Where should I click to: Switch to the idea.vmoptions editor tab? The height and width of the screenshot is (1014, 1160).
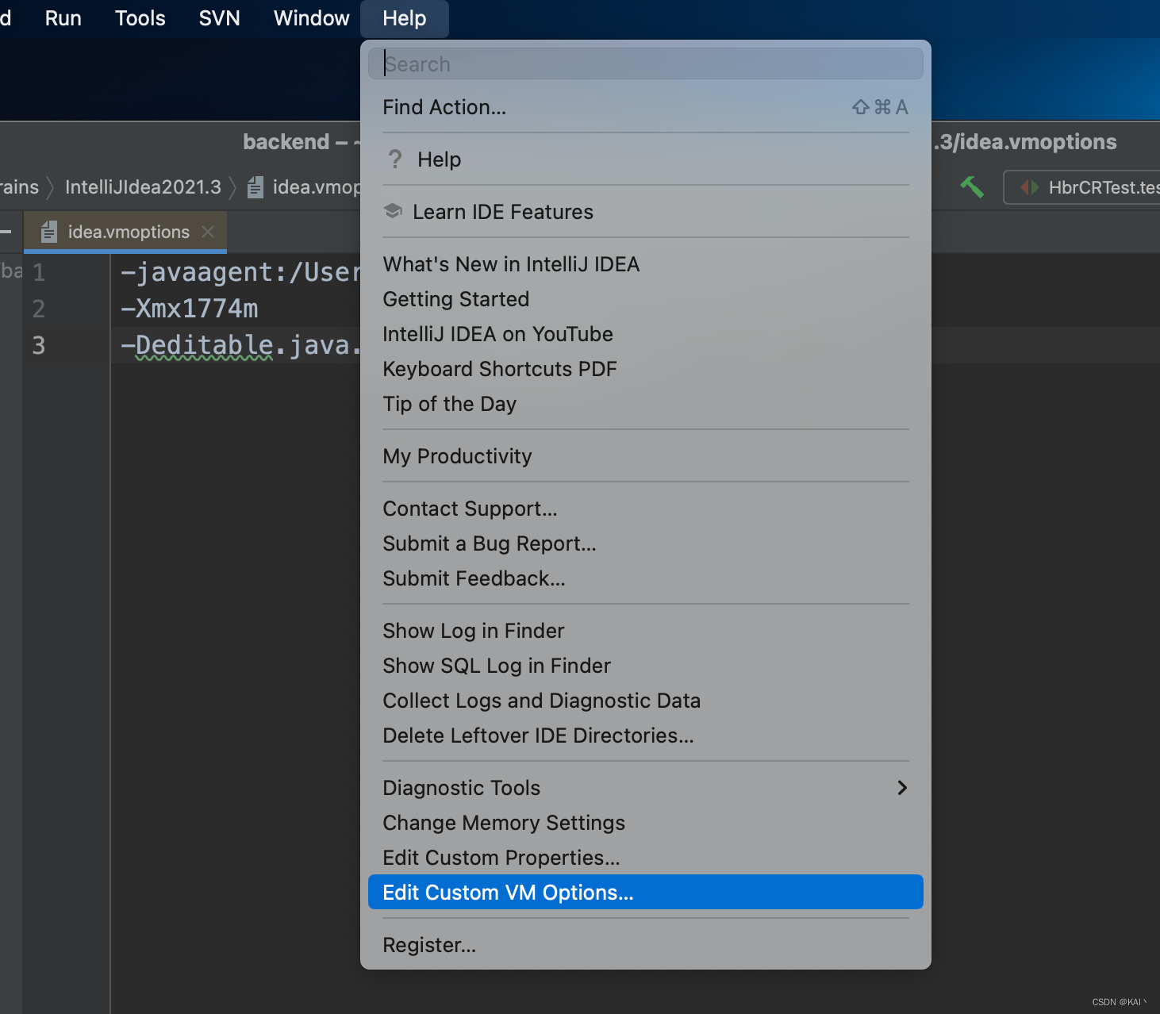click(x=126, y=232)
